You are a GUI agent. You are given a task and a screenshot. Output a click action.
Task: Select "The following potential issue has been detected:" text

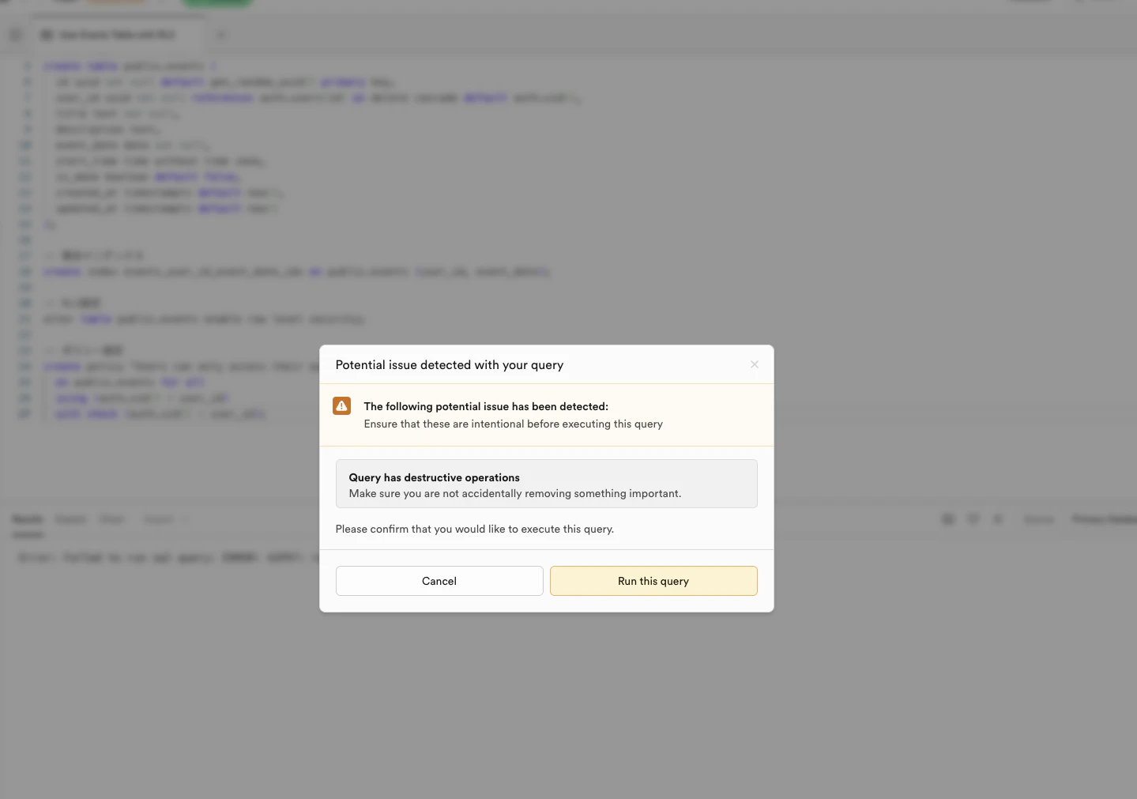coord(486,406)
